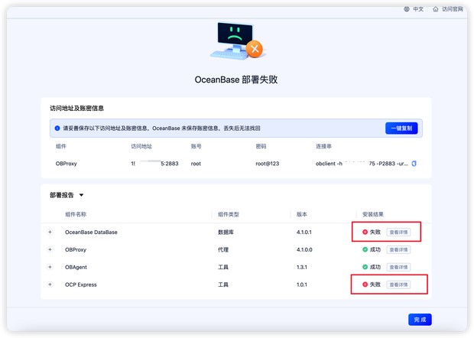Click version 1.3.1 cell
This screenshot has width=474, height=338.
click(x=302, y=267)
